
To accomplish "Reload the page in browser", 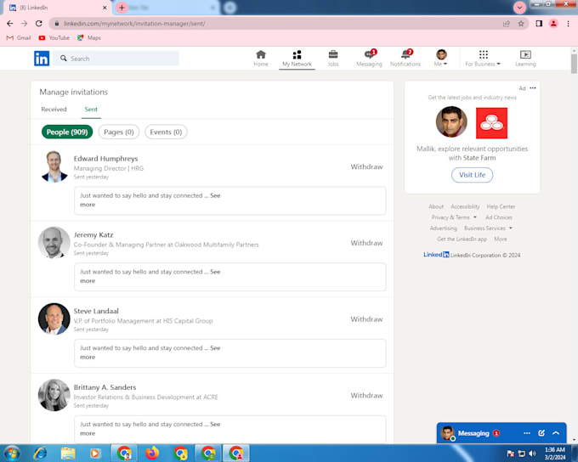I will click(x=39, y=24).
